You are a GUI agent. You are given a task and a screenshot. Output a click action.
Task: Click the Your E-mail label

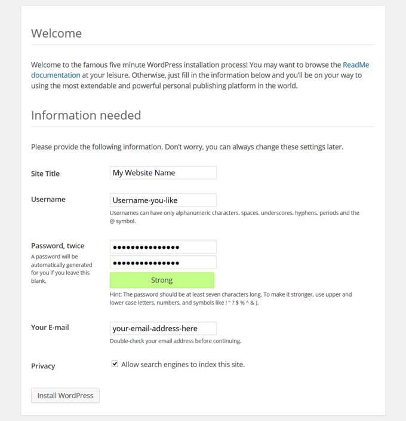[51, 327]
